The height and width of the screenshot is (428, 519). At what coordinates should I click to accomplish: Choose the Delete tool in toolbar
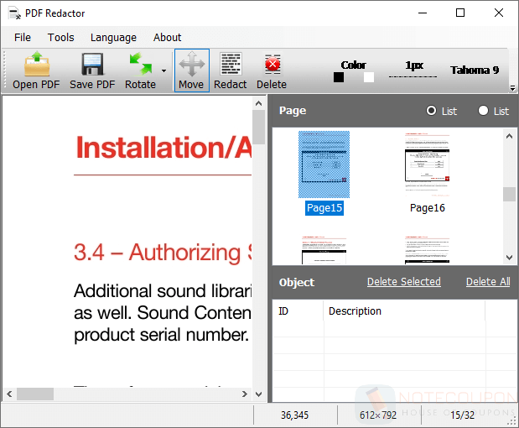(272, 70)
